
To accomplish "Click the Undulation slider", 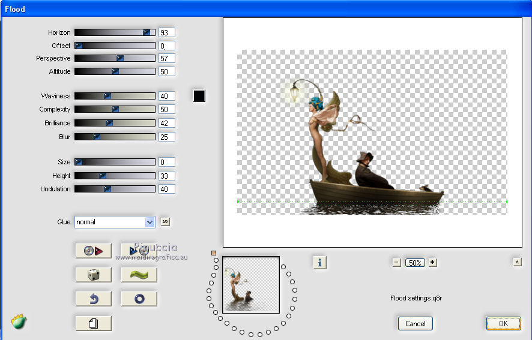I will (115, 189).
